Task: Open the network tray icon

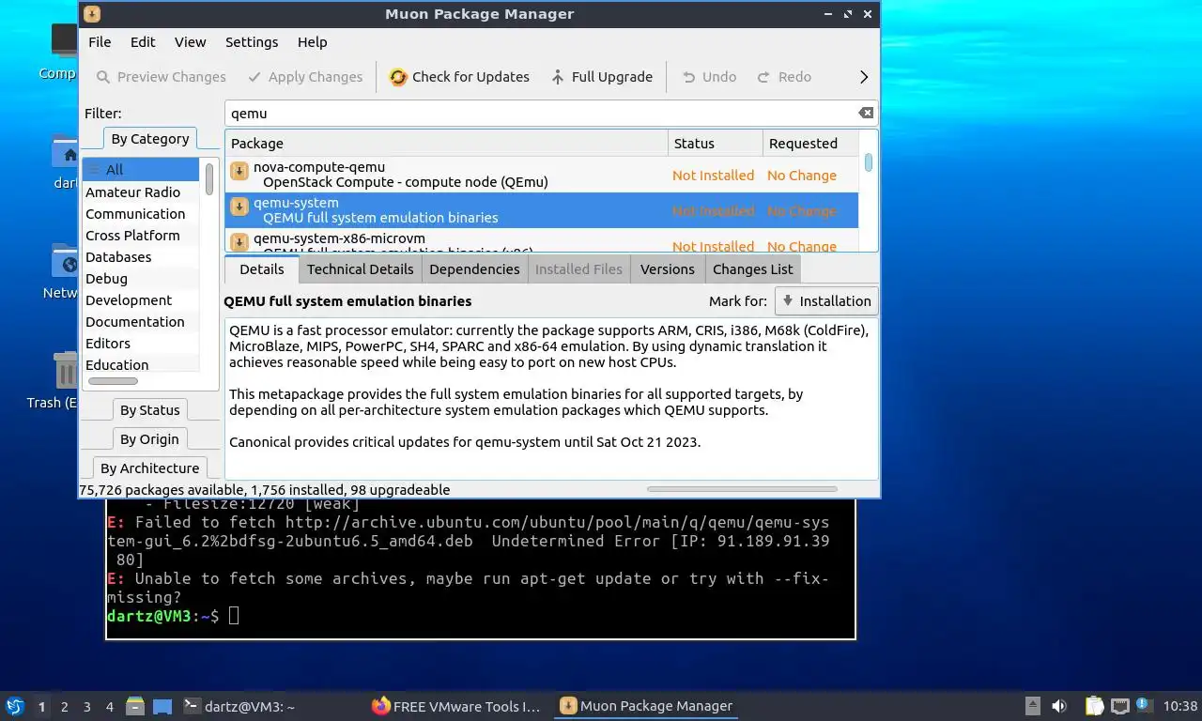Action: pos(1120,706)
